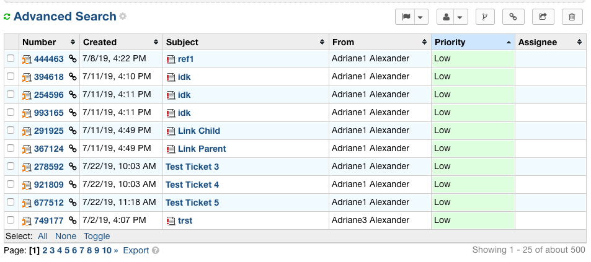
Task: Open the Test Ticket 4 subject link
Action: [x=192, y=185]
